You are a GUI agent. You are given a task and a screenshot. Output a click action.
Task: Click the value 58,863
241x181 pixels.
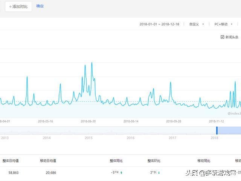pyautogui.click(x=14, y=173)
